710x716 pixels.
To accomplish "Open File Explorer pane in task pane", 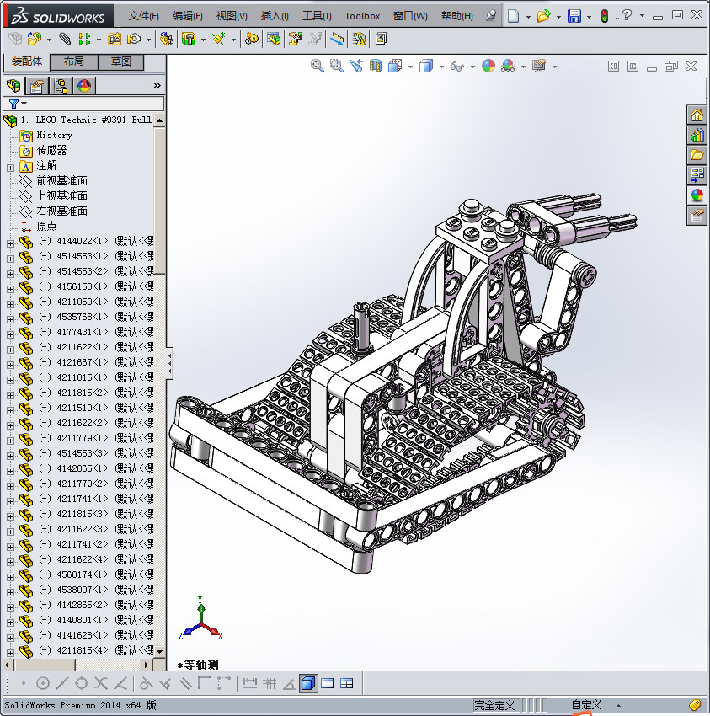I will click(697, 155).
